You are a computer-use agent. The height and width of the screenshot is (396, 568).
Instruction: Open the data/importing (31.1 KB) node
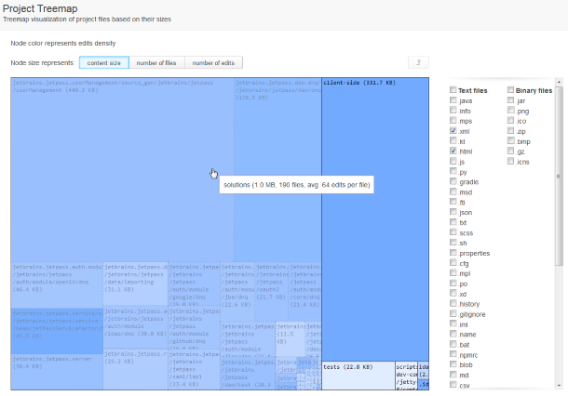[135, 284]
